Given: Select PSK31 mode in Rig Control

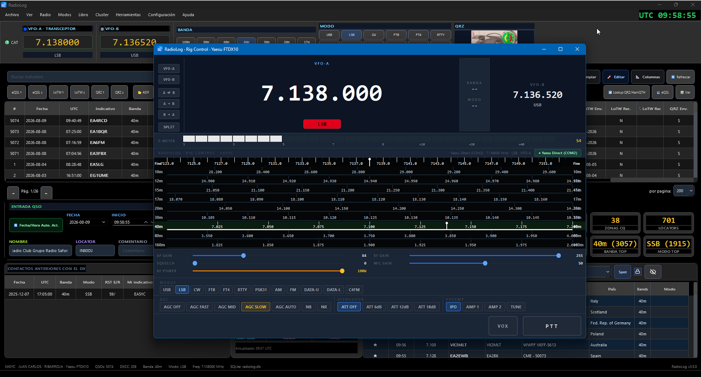Looking at the screenshot, I should pos(261,290).
